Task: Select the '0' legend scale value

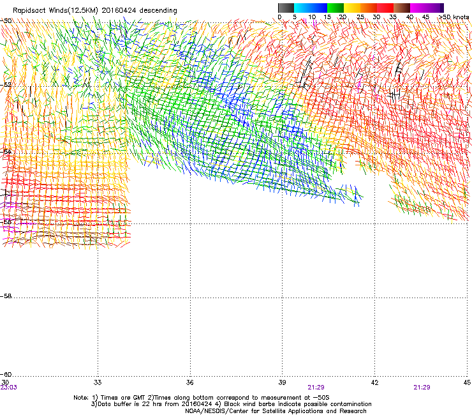Action: tap(279, 17)
